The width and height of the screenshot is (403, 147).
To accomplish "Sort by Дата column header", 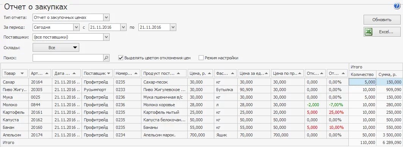I will click(x=67, y=73).
